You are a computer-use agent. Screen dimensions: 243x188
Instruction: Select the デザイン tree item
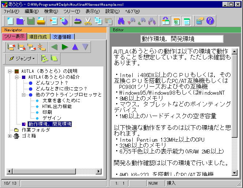coord(52,118)
